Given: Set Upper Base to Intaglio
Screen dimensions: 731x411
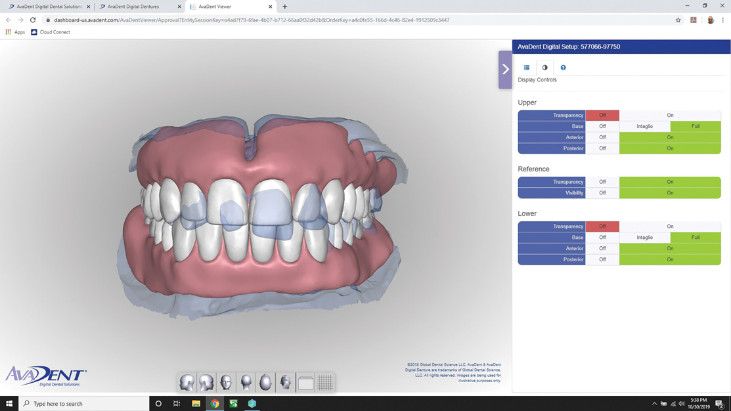Looking at the screenshot, I should pos(644,127).
